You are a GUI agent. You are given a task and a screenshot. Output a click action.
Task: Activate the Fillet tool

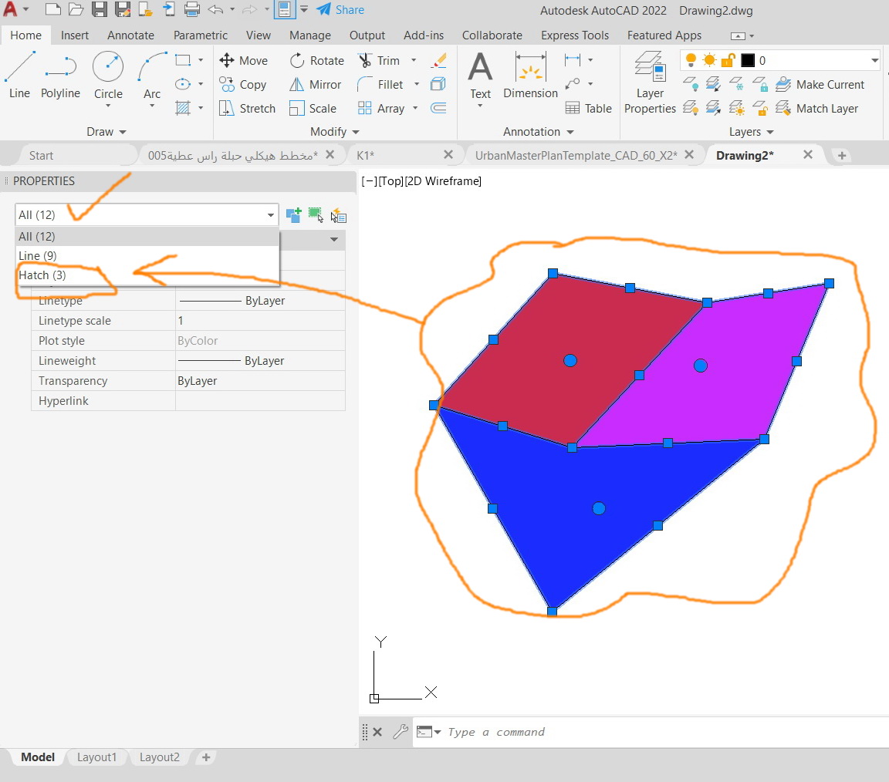(x=380, y=84)
